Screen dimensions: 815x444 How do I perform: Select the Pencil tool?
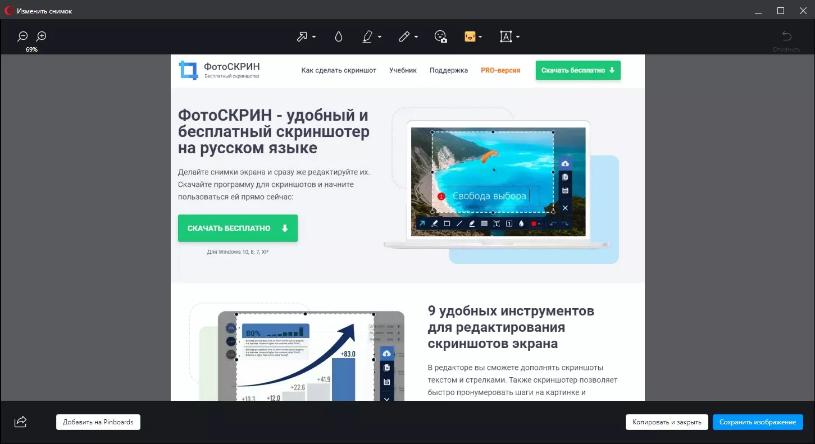pos(404,36)
